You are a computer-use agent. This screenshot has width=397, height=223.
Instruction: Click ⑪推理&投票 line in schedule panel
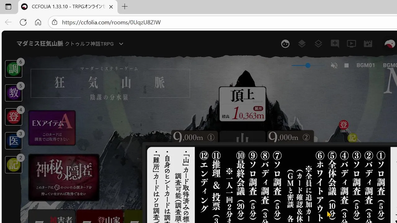pos(216,187)
